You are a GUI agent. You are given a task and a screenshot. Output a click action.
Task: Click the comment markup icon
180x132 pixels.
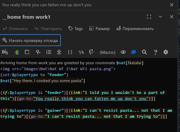(92, 52)
